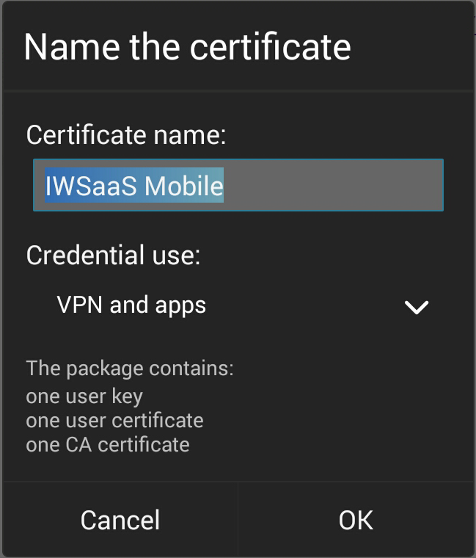Click the one user certificate line

(x=114, y=421)
